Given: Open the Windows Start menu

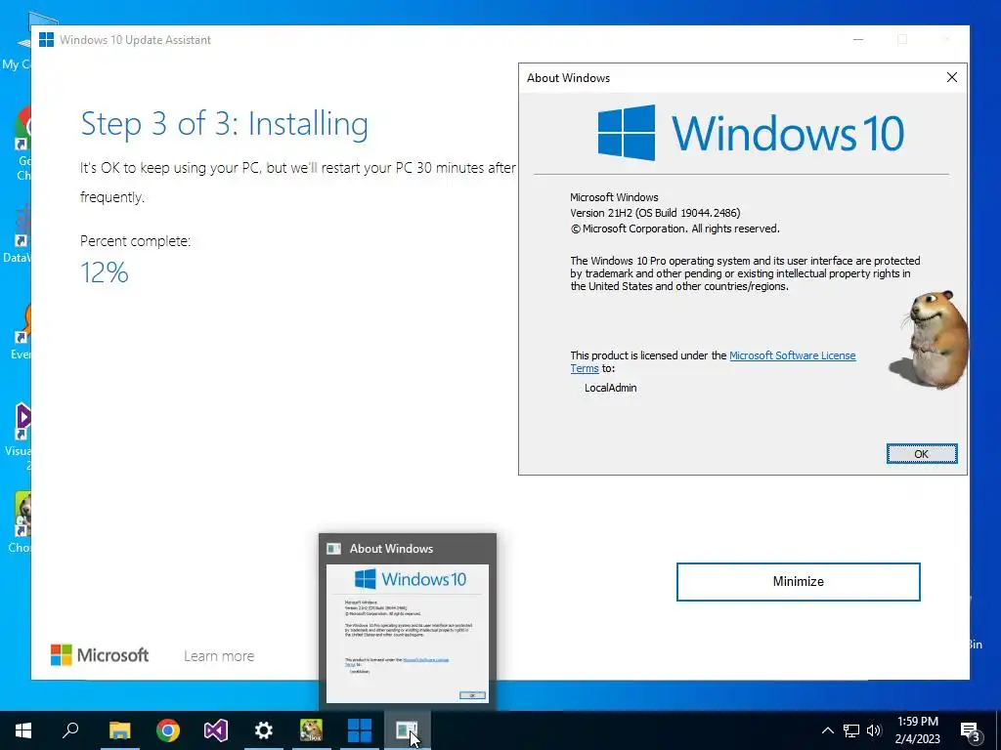Looking at the screenshot, I should pos(23,730).
